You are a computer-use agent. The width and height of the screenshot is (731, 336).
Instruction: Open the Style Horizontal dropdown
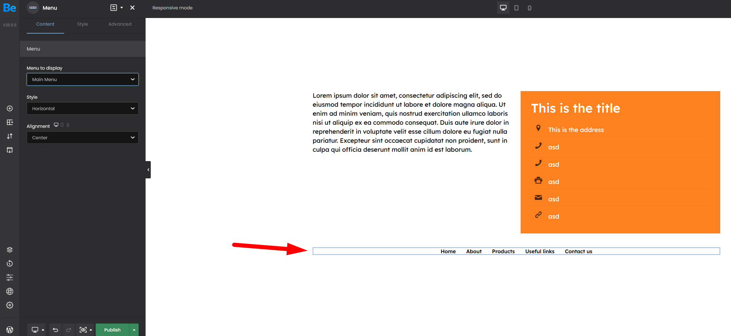(x=82, y=108)
